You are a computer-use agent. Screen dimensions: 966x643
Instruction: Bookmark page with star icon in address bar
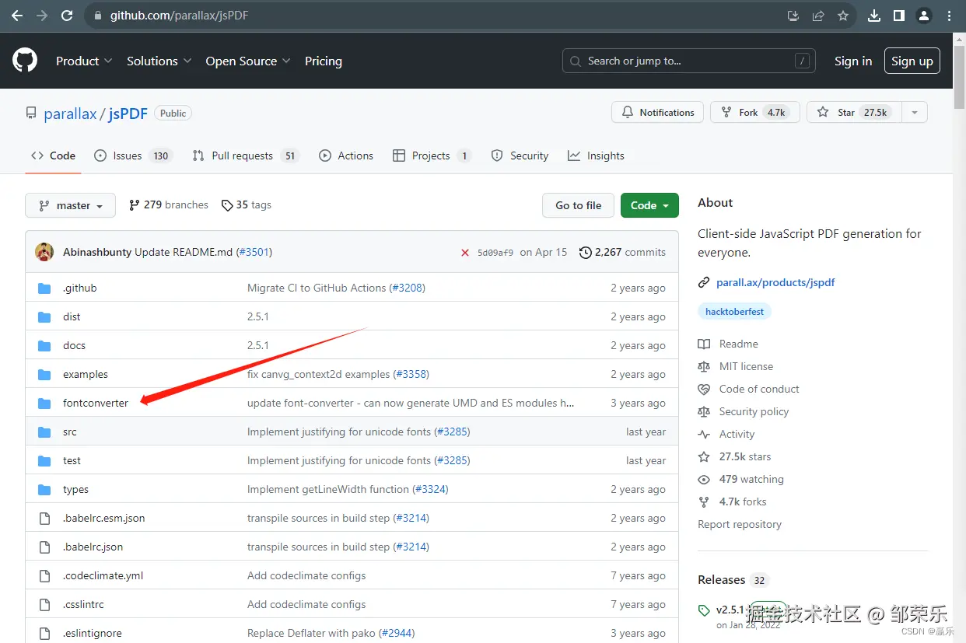pyautogui.click(x=843, y=16)
